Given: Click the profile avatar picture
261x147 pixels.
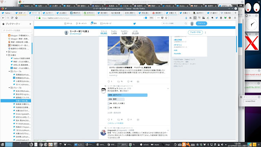Looking at the screenshot, I should tap(66, 33).
